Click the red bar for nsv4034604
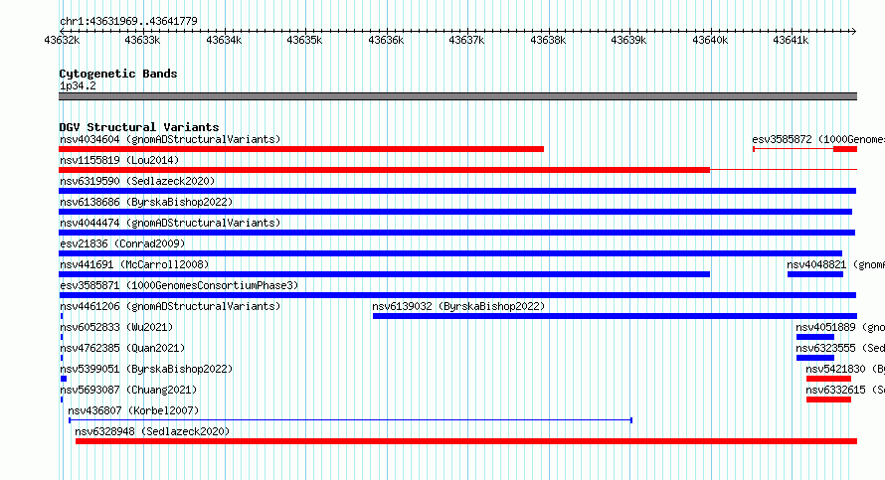This screenshot has width=885, height=480. click(301, 149)
